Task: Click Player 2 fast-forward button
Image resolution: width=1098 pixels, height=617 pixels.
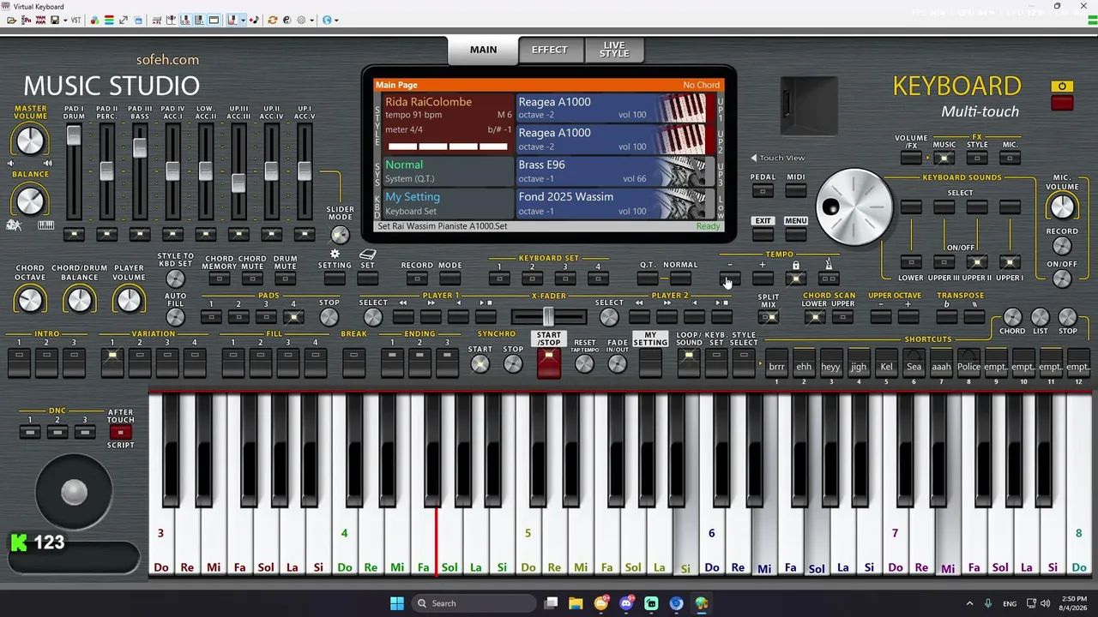Action: pos(667,317)
